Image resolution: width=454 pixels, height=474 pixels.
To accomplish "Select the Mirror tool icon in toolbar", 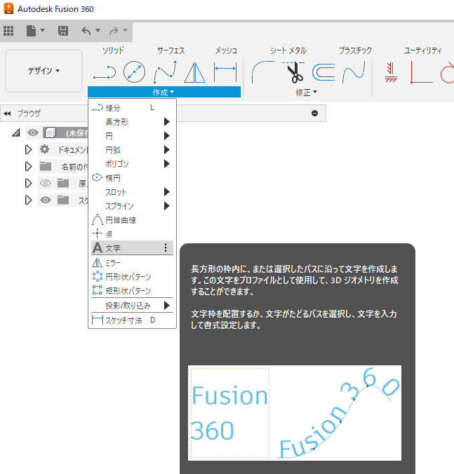I will click(195, 72).
